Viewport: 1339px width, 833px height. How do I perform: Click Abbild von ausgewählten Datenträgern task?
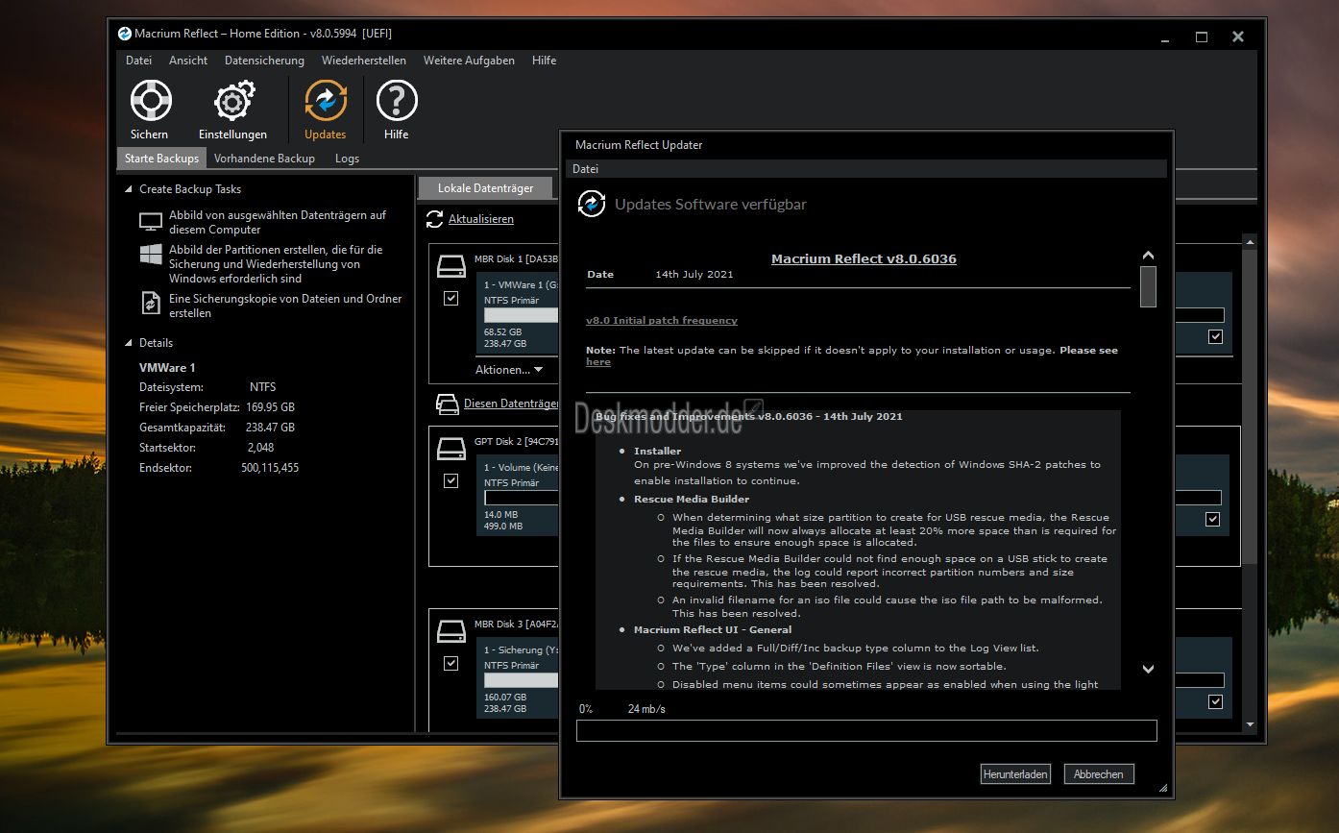tap(278, 222)
